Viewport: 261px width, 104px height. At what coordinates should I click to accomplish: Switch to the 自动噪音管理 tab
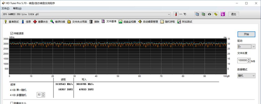pyautogui.click(x=148, y=22)
